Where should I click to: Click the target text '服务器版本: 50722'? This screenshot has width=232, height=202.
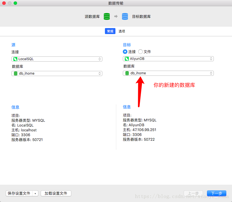(x=139, y=139)
